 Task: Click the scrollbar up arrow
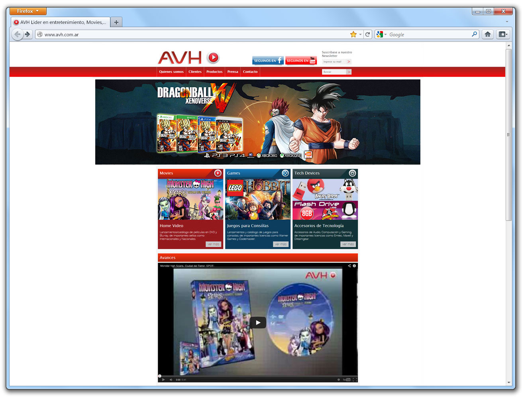click(x=508, y=45)
